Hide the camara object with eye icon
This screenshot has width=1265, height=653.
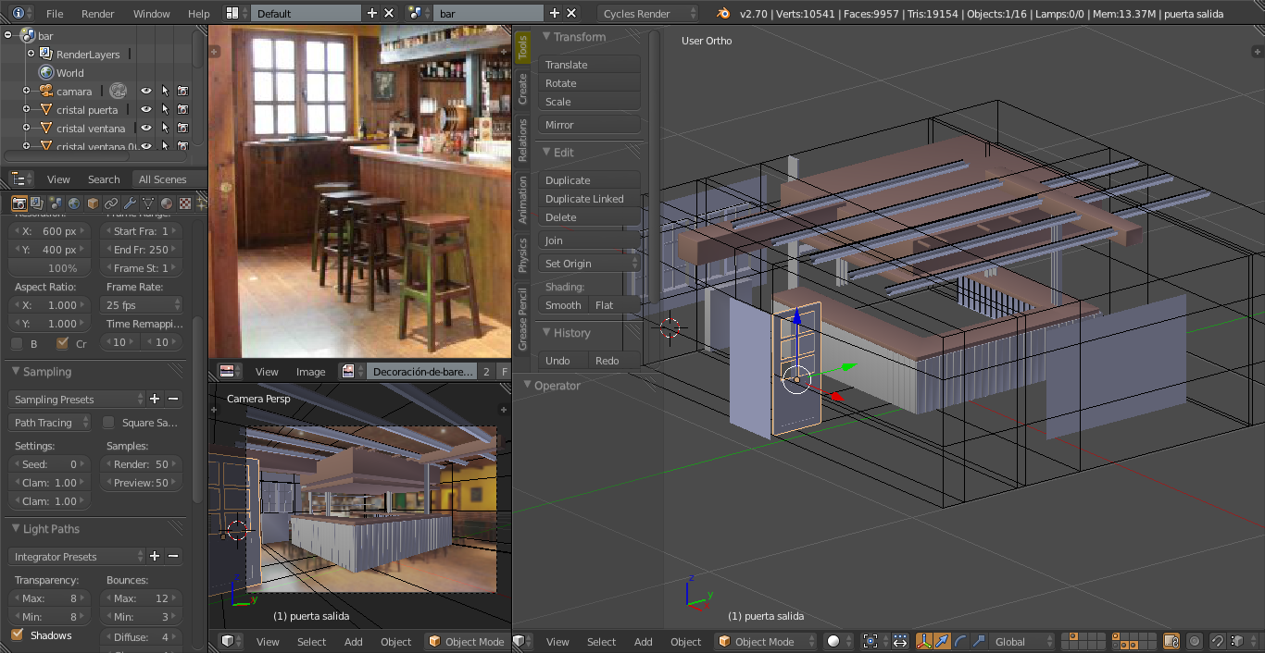point(145,92)
